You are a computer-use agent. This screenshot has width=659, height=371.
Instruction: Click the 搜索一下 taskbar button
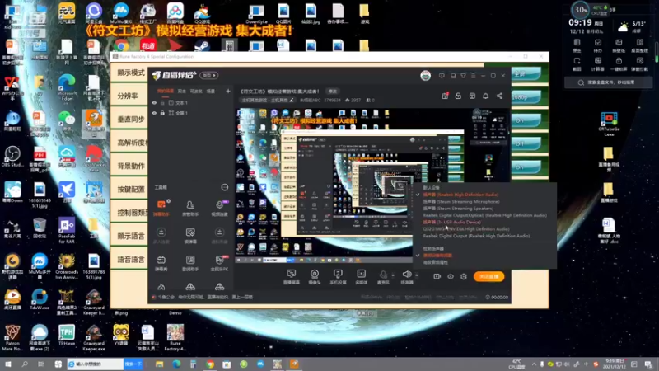[x=133, y=364]
